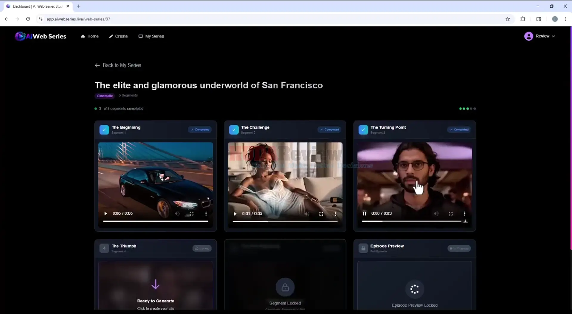Screen dimensions: 572x314
Task: Select the Dashboard browser tab
Action: pos(38,6)
